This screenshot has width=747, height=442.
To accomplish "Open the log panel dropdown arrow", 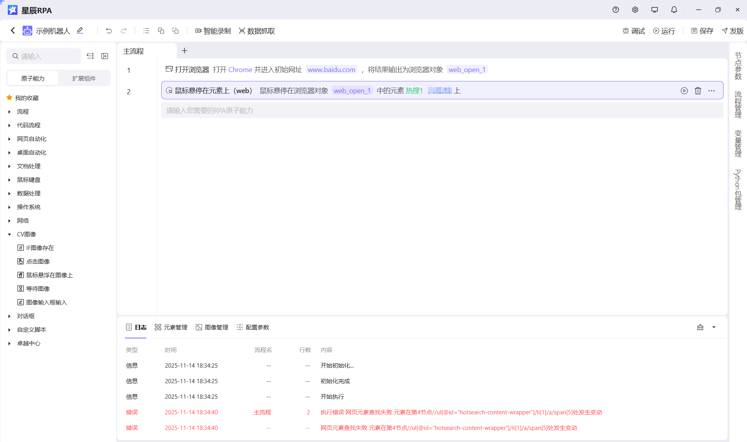I will tap(714, 327).
